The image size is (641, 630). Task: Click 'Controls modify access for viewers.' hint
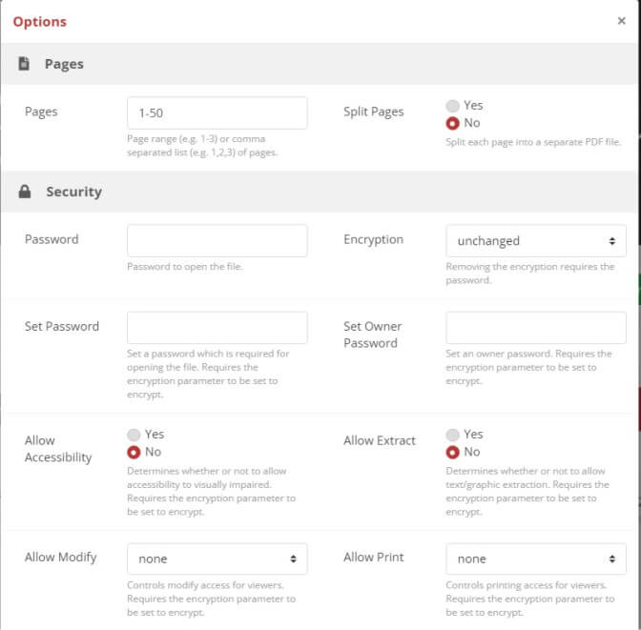point(206,585)
